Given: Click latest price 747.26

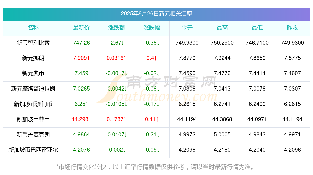Looking at the screenshot, I should coord(81,43).
